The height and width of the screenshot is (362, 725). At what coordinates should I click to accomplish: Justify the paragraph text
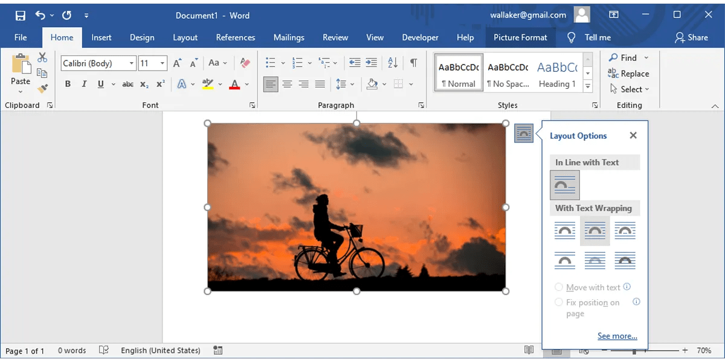tap(320, 84)
